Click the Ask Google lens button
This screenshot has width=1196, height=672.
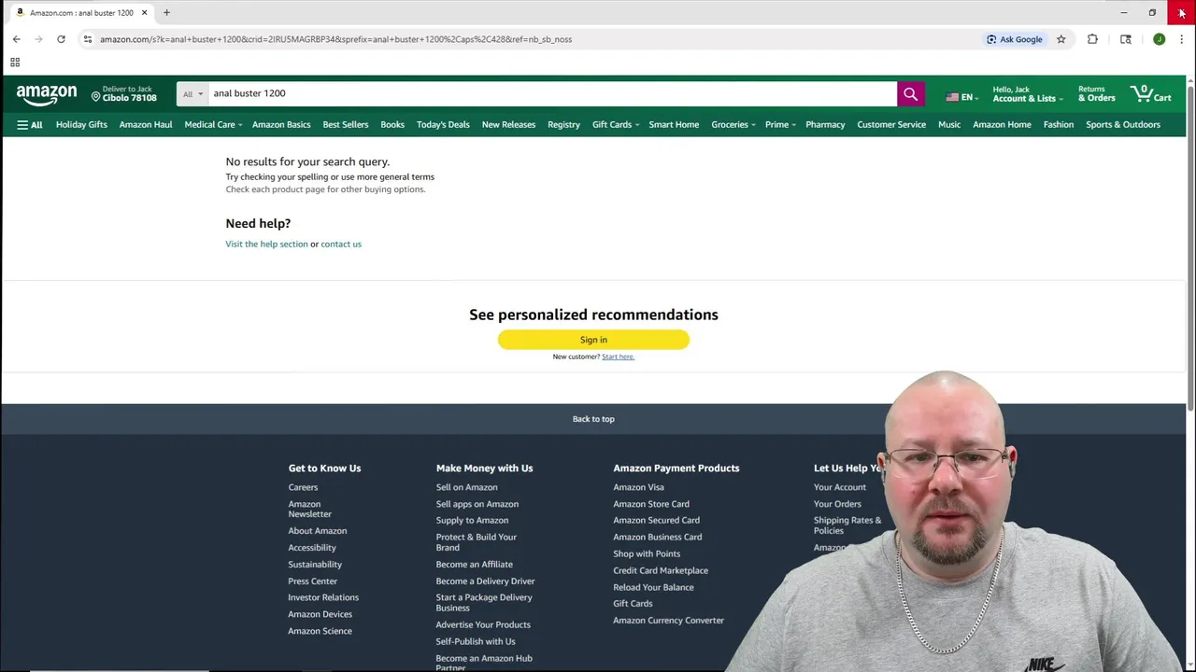(x=1015, y=39)
